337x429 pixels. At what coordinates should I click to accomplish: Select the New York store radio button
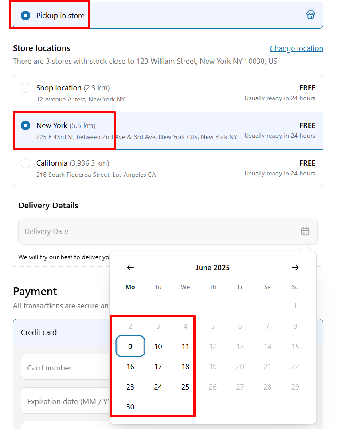click(25, 125)
